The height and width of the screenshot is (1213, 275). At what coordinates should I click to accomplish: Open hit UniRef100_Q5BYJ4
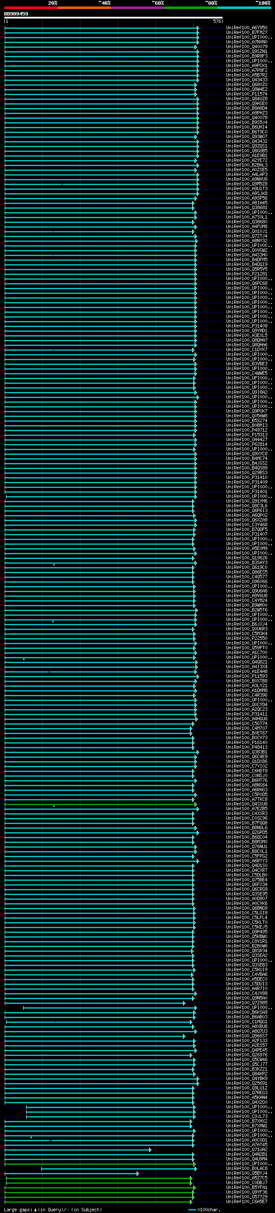247,1173
